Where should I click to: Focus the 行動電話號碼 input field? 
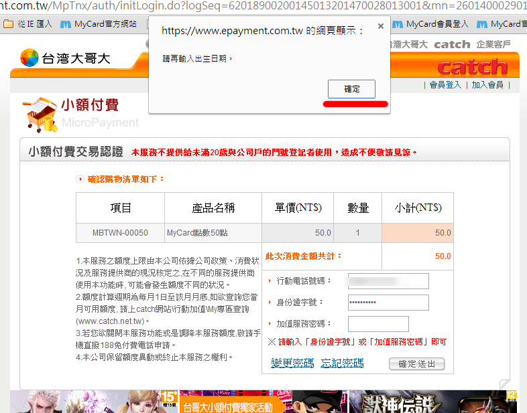pos(388,281)
